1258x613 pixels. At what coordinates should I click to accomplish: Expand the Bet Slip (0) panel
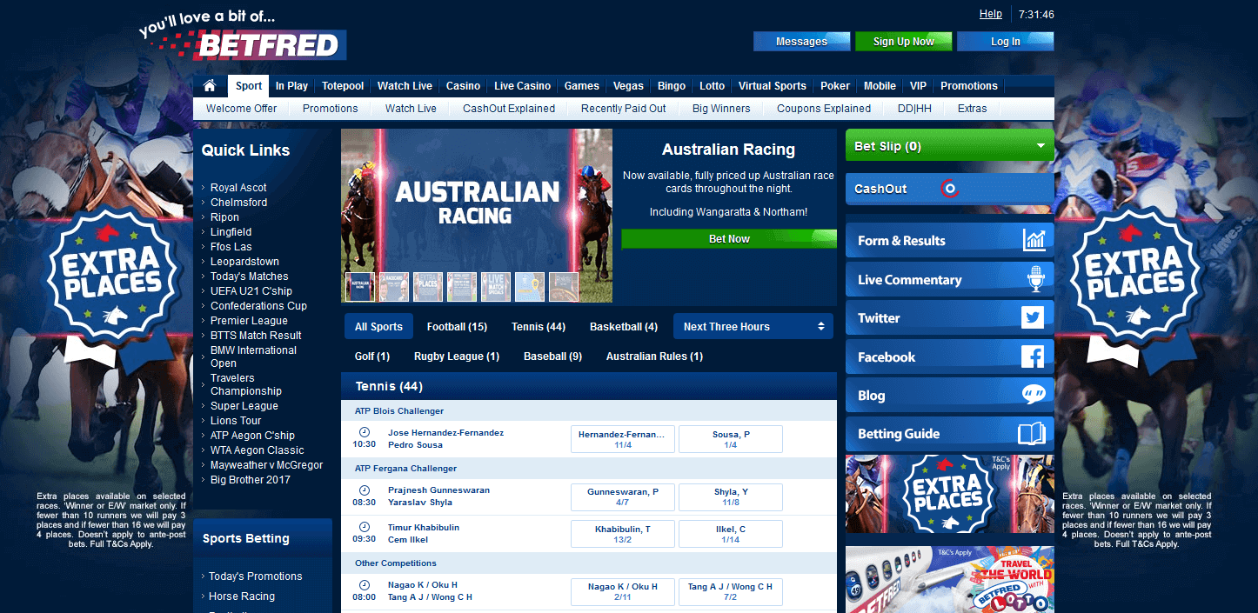[950, 146]
